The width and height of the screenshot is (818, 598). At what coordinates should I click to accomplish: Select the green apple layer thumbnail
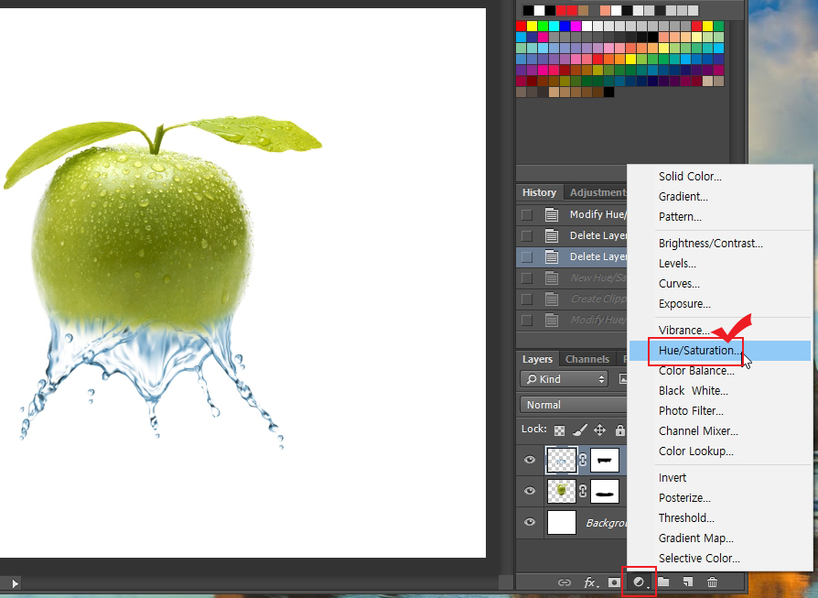pos(561,491)
